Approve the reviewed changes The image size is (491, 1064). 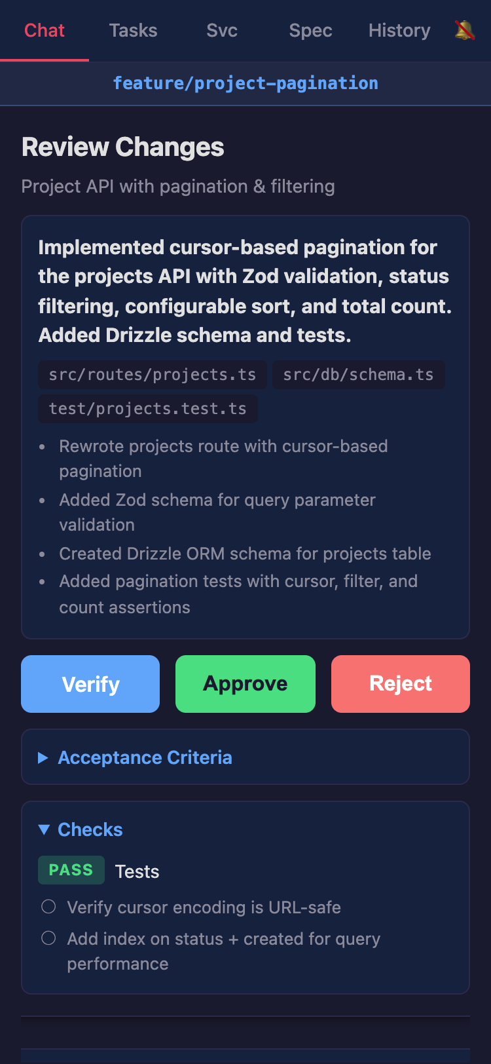click(245, 683)
